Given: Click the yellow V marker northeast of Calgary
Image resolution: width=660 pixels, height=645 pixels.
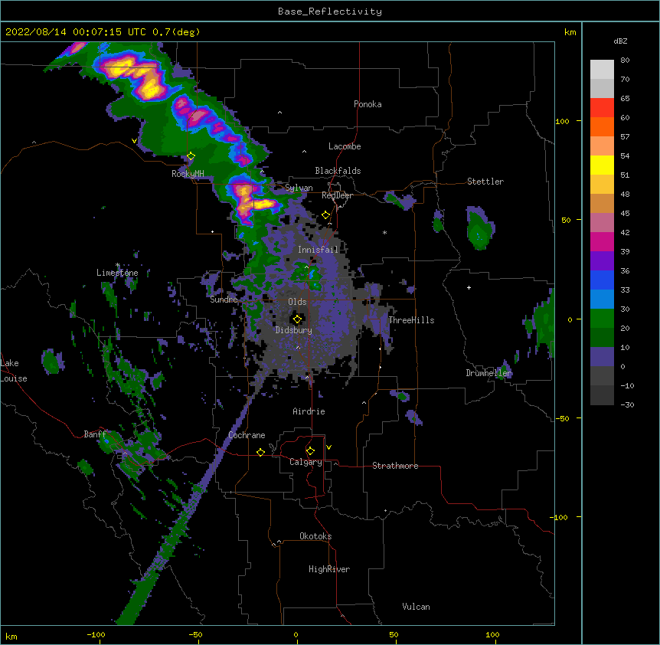Looking at the screenshot, I should point(328,447).
